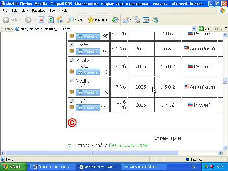Click the Go button

click(x=204, y=29)
